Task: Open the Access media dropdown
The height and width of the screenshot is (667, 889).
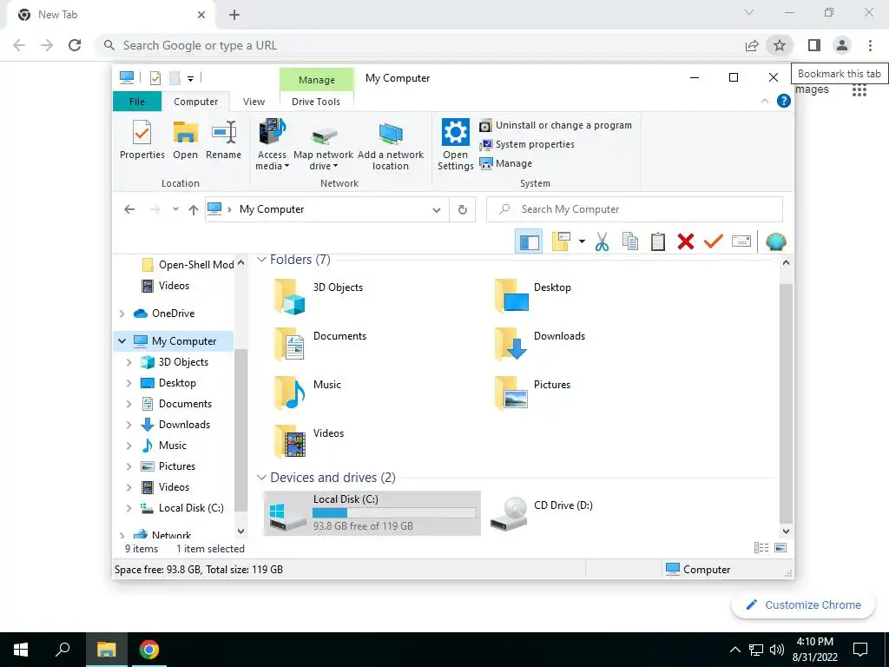Action: point(272,145)
